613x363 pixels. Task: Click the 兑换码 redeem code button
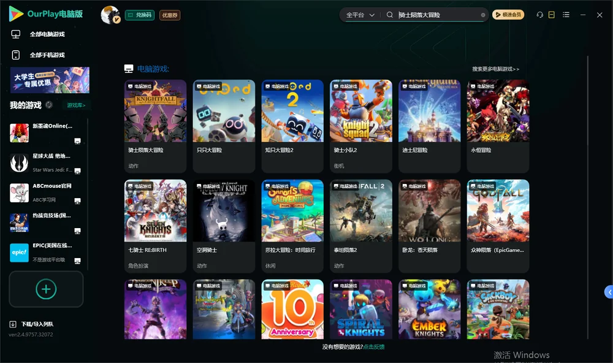[140, 15]
